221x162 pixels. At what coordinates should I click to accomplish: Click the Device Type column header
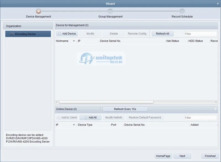pos(93,125)
